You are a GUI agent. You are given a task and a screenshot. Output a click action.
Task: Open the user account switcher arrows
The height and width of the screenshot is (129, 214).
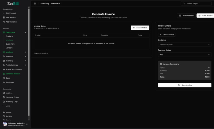(x=27, y=124)
